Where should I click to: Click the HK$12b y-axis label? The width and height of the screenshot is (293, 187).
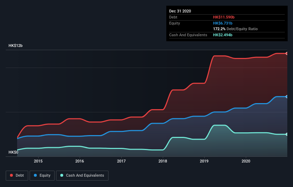tap(15, 46)
